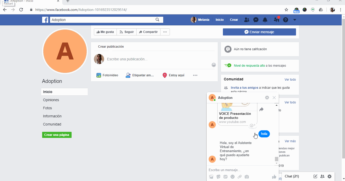Open the emoji picker in the chat toolbar

click(232, 177)
